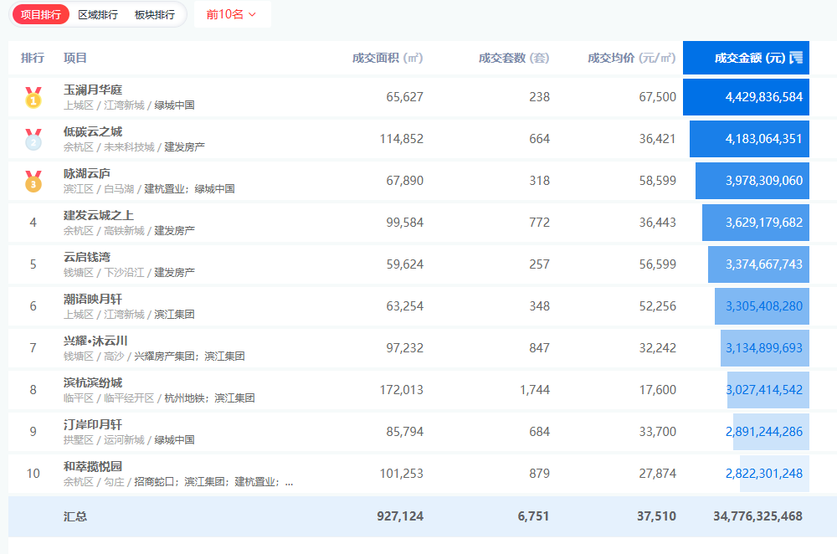Click unit count 879
Image resolution: width=837 pixels, height=554 pixels.
coord(539,474)
